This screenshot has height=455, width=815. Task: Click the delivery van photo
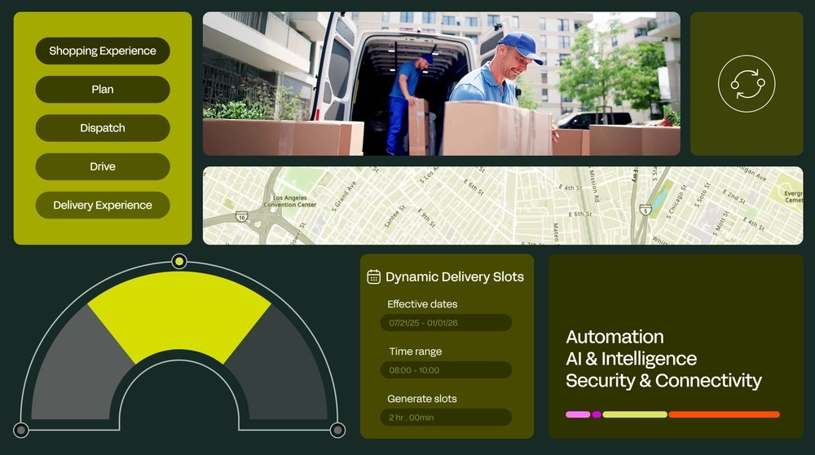[441, 84]
